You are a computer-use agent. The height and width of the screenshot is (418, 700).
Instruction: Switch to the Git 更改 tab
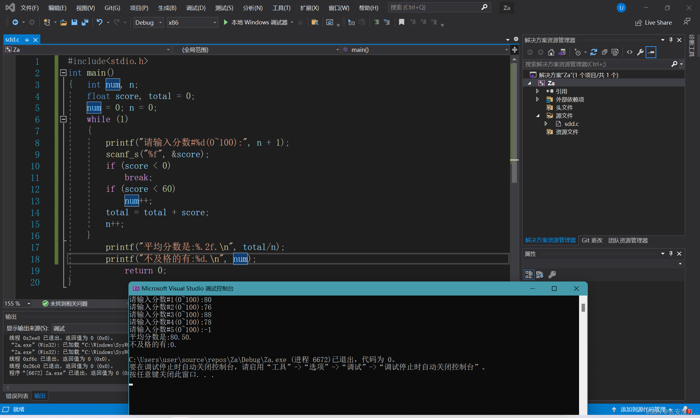(x=592, y=240)
